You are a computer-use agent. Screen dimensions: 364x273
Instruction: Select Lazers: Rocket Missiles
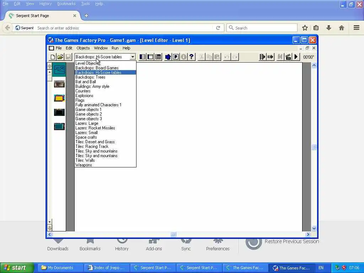(105, 128)
